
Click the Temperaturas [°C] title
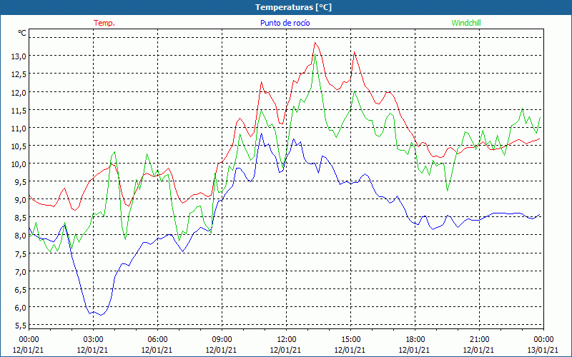(293, 7)
